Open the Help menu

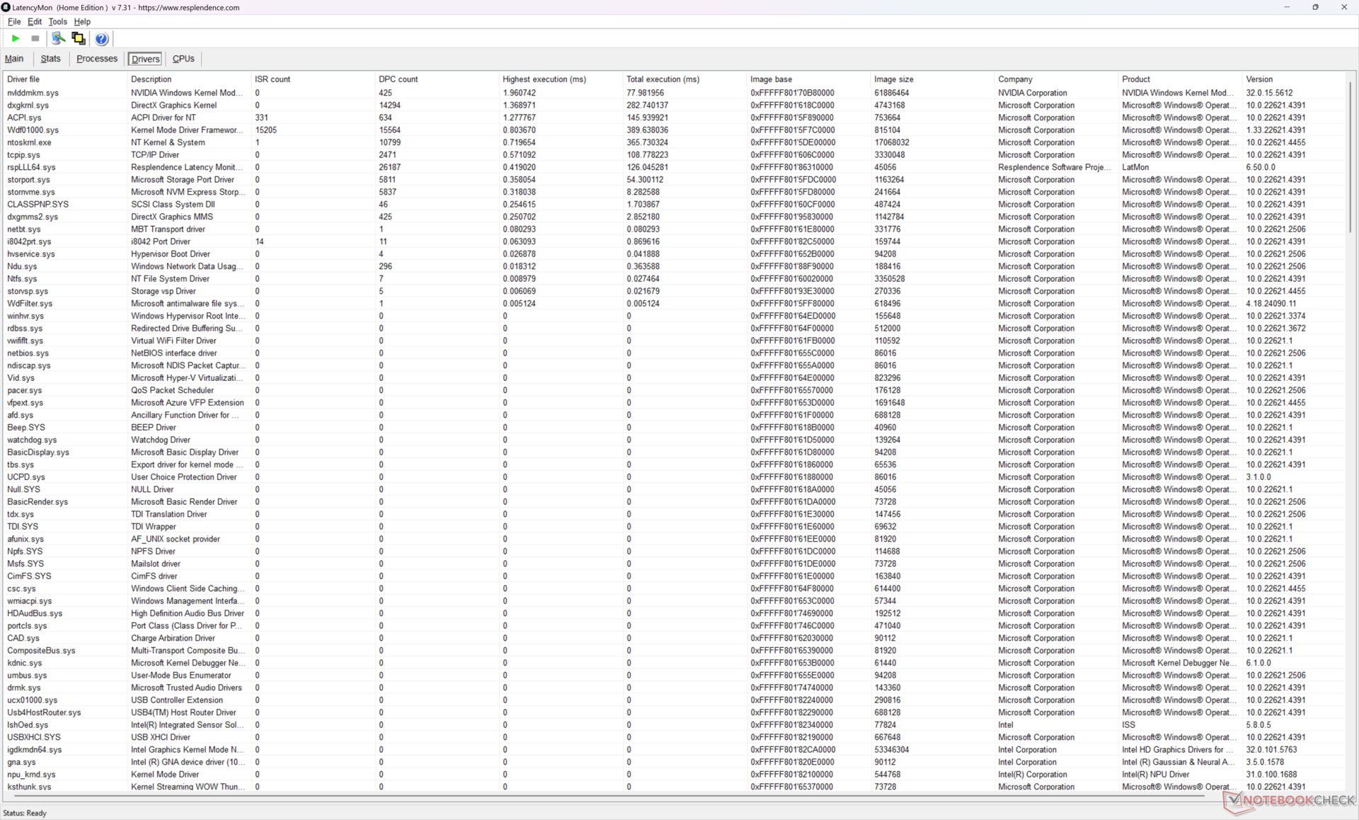pos(82,22)
